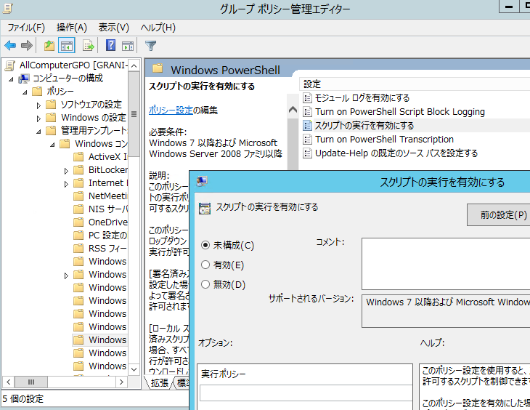Select Update-Help の既定のソース パスを設定する
The height and width of the screenshot is (410, 530).
coord(396,153)
